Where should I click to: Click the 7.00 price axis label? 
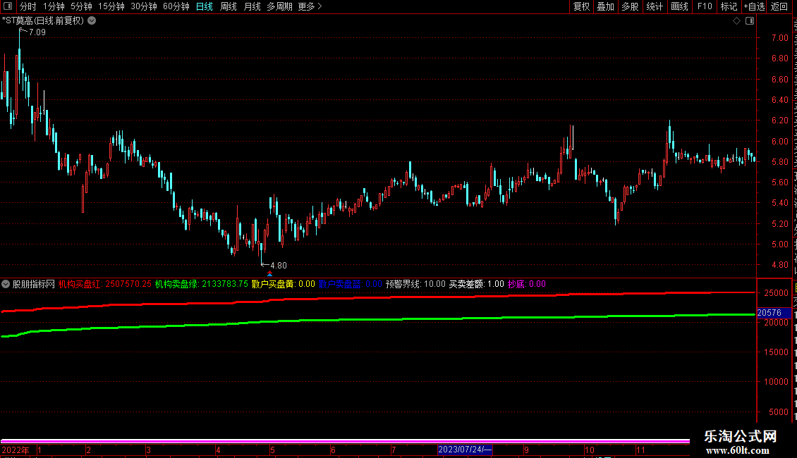pos(779,38)
